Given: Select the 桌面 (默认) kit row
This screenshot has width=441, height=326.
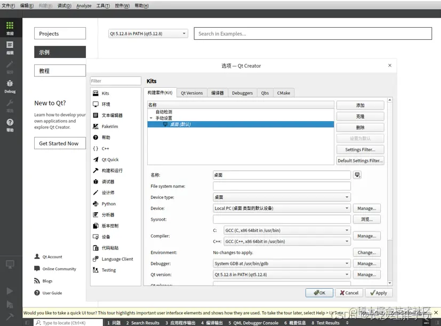Looking at the screenshot, I should (x=240, y=124).
